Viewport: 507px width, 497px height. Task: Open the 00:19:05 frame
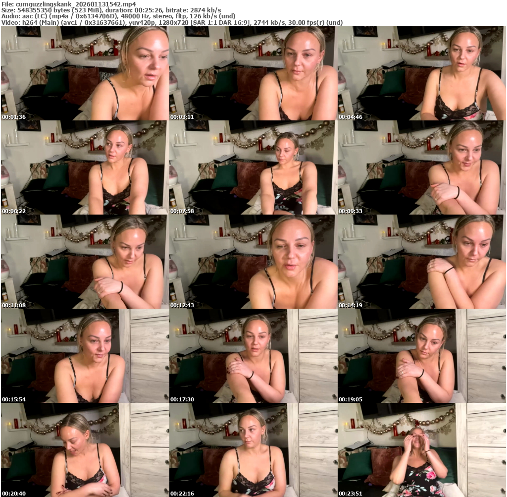point(422,356)
